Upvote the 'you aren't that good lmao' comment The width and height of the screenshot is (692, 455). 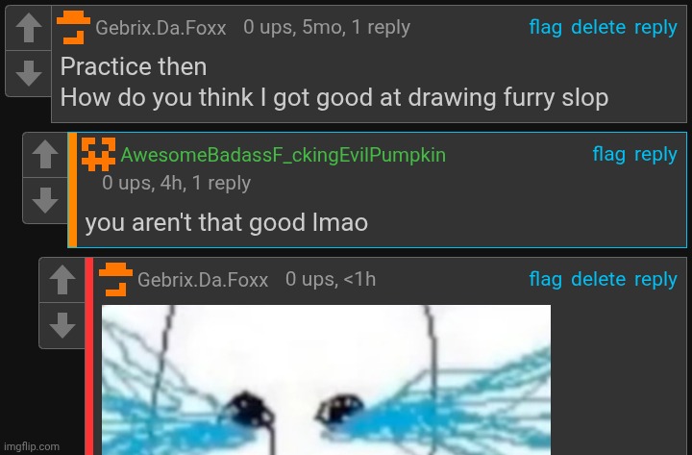[x=45, y=155]
